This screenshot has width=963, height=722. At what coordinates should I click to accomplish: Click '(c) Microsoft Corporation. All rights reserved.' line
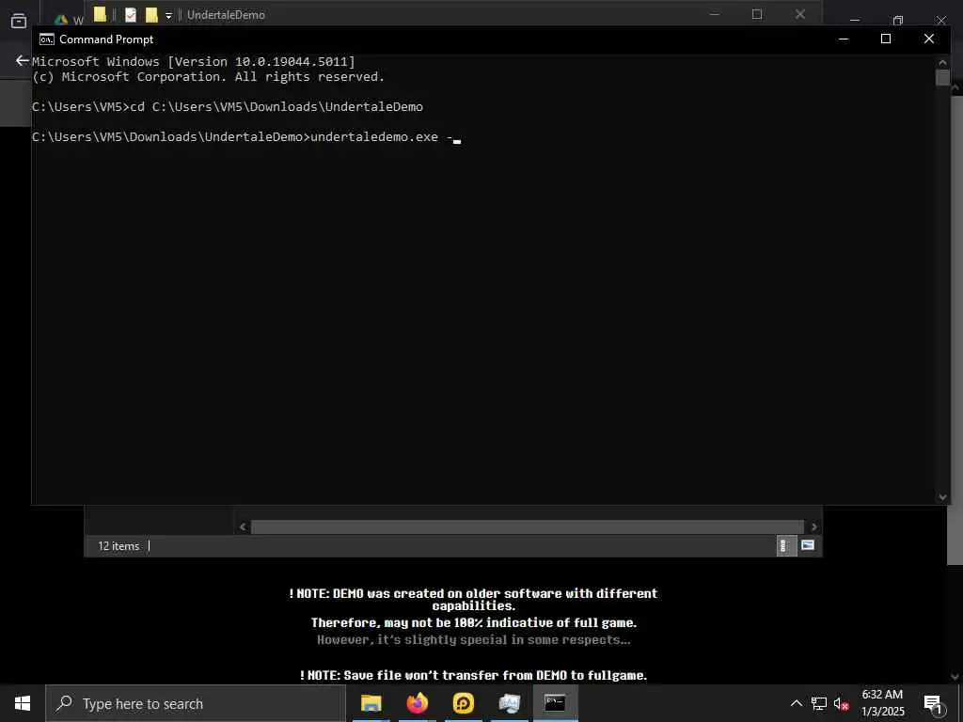pyautogui.click(x=208, y=77)
